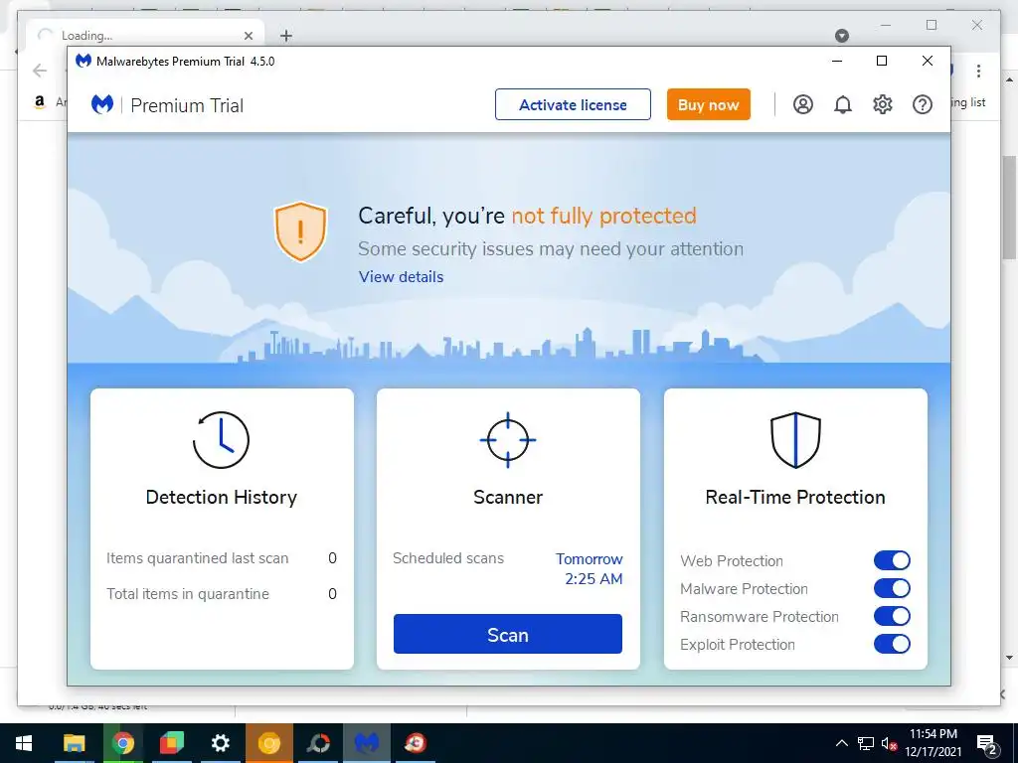This screenshot has height=763, width=1018.
Task: Open the help question mark icon
Action: click(922, 104)
